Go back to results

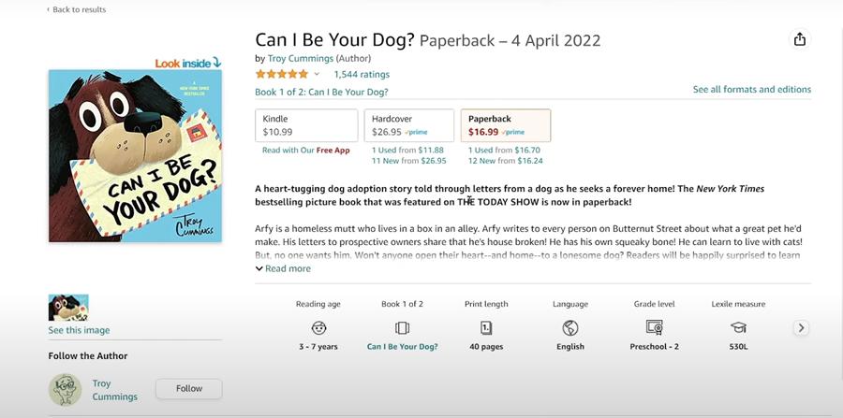tap(77, 9)
